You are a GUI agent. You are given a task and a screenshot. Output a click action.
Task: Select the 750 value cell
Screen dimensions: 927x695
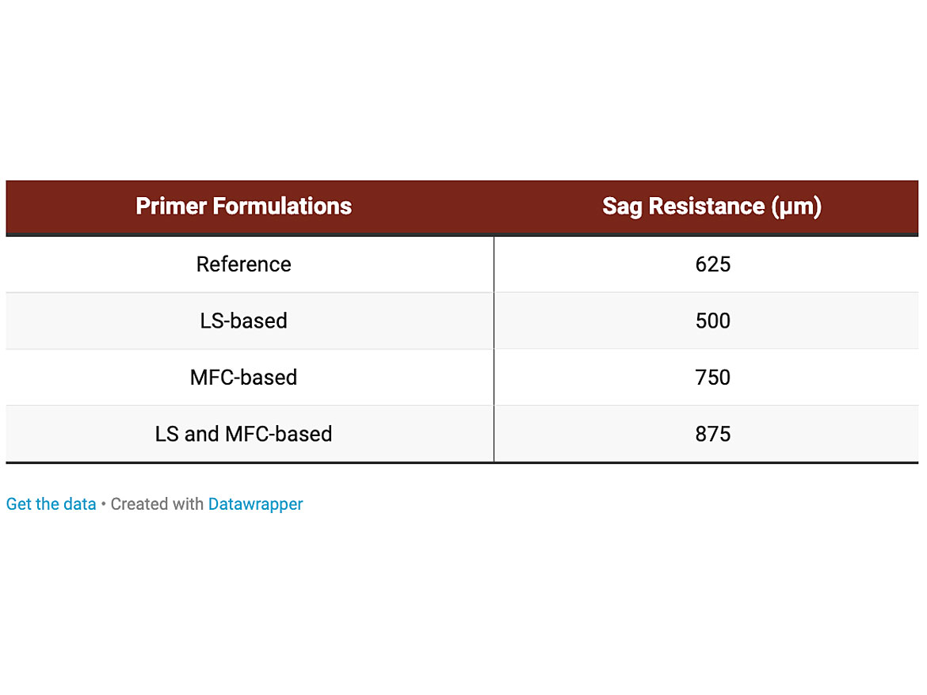tap(712, 378)
